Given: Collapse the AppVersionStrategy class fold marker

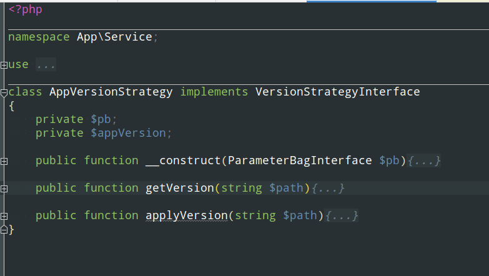Looking at the screenshot, I should [4, 92].
